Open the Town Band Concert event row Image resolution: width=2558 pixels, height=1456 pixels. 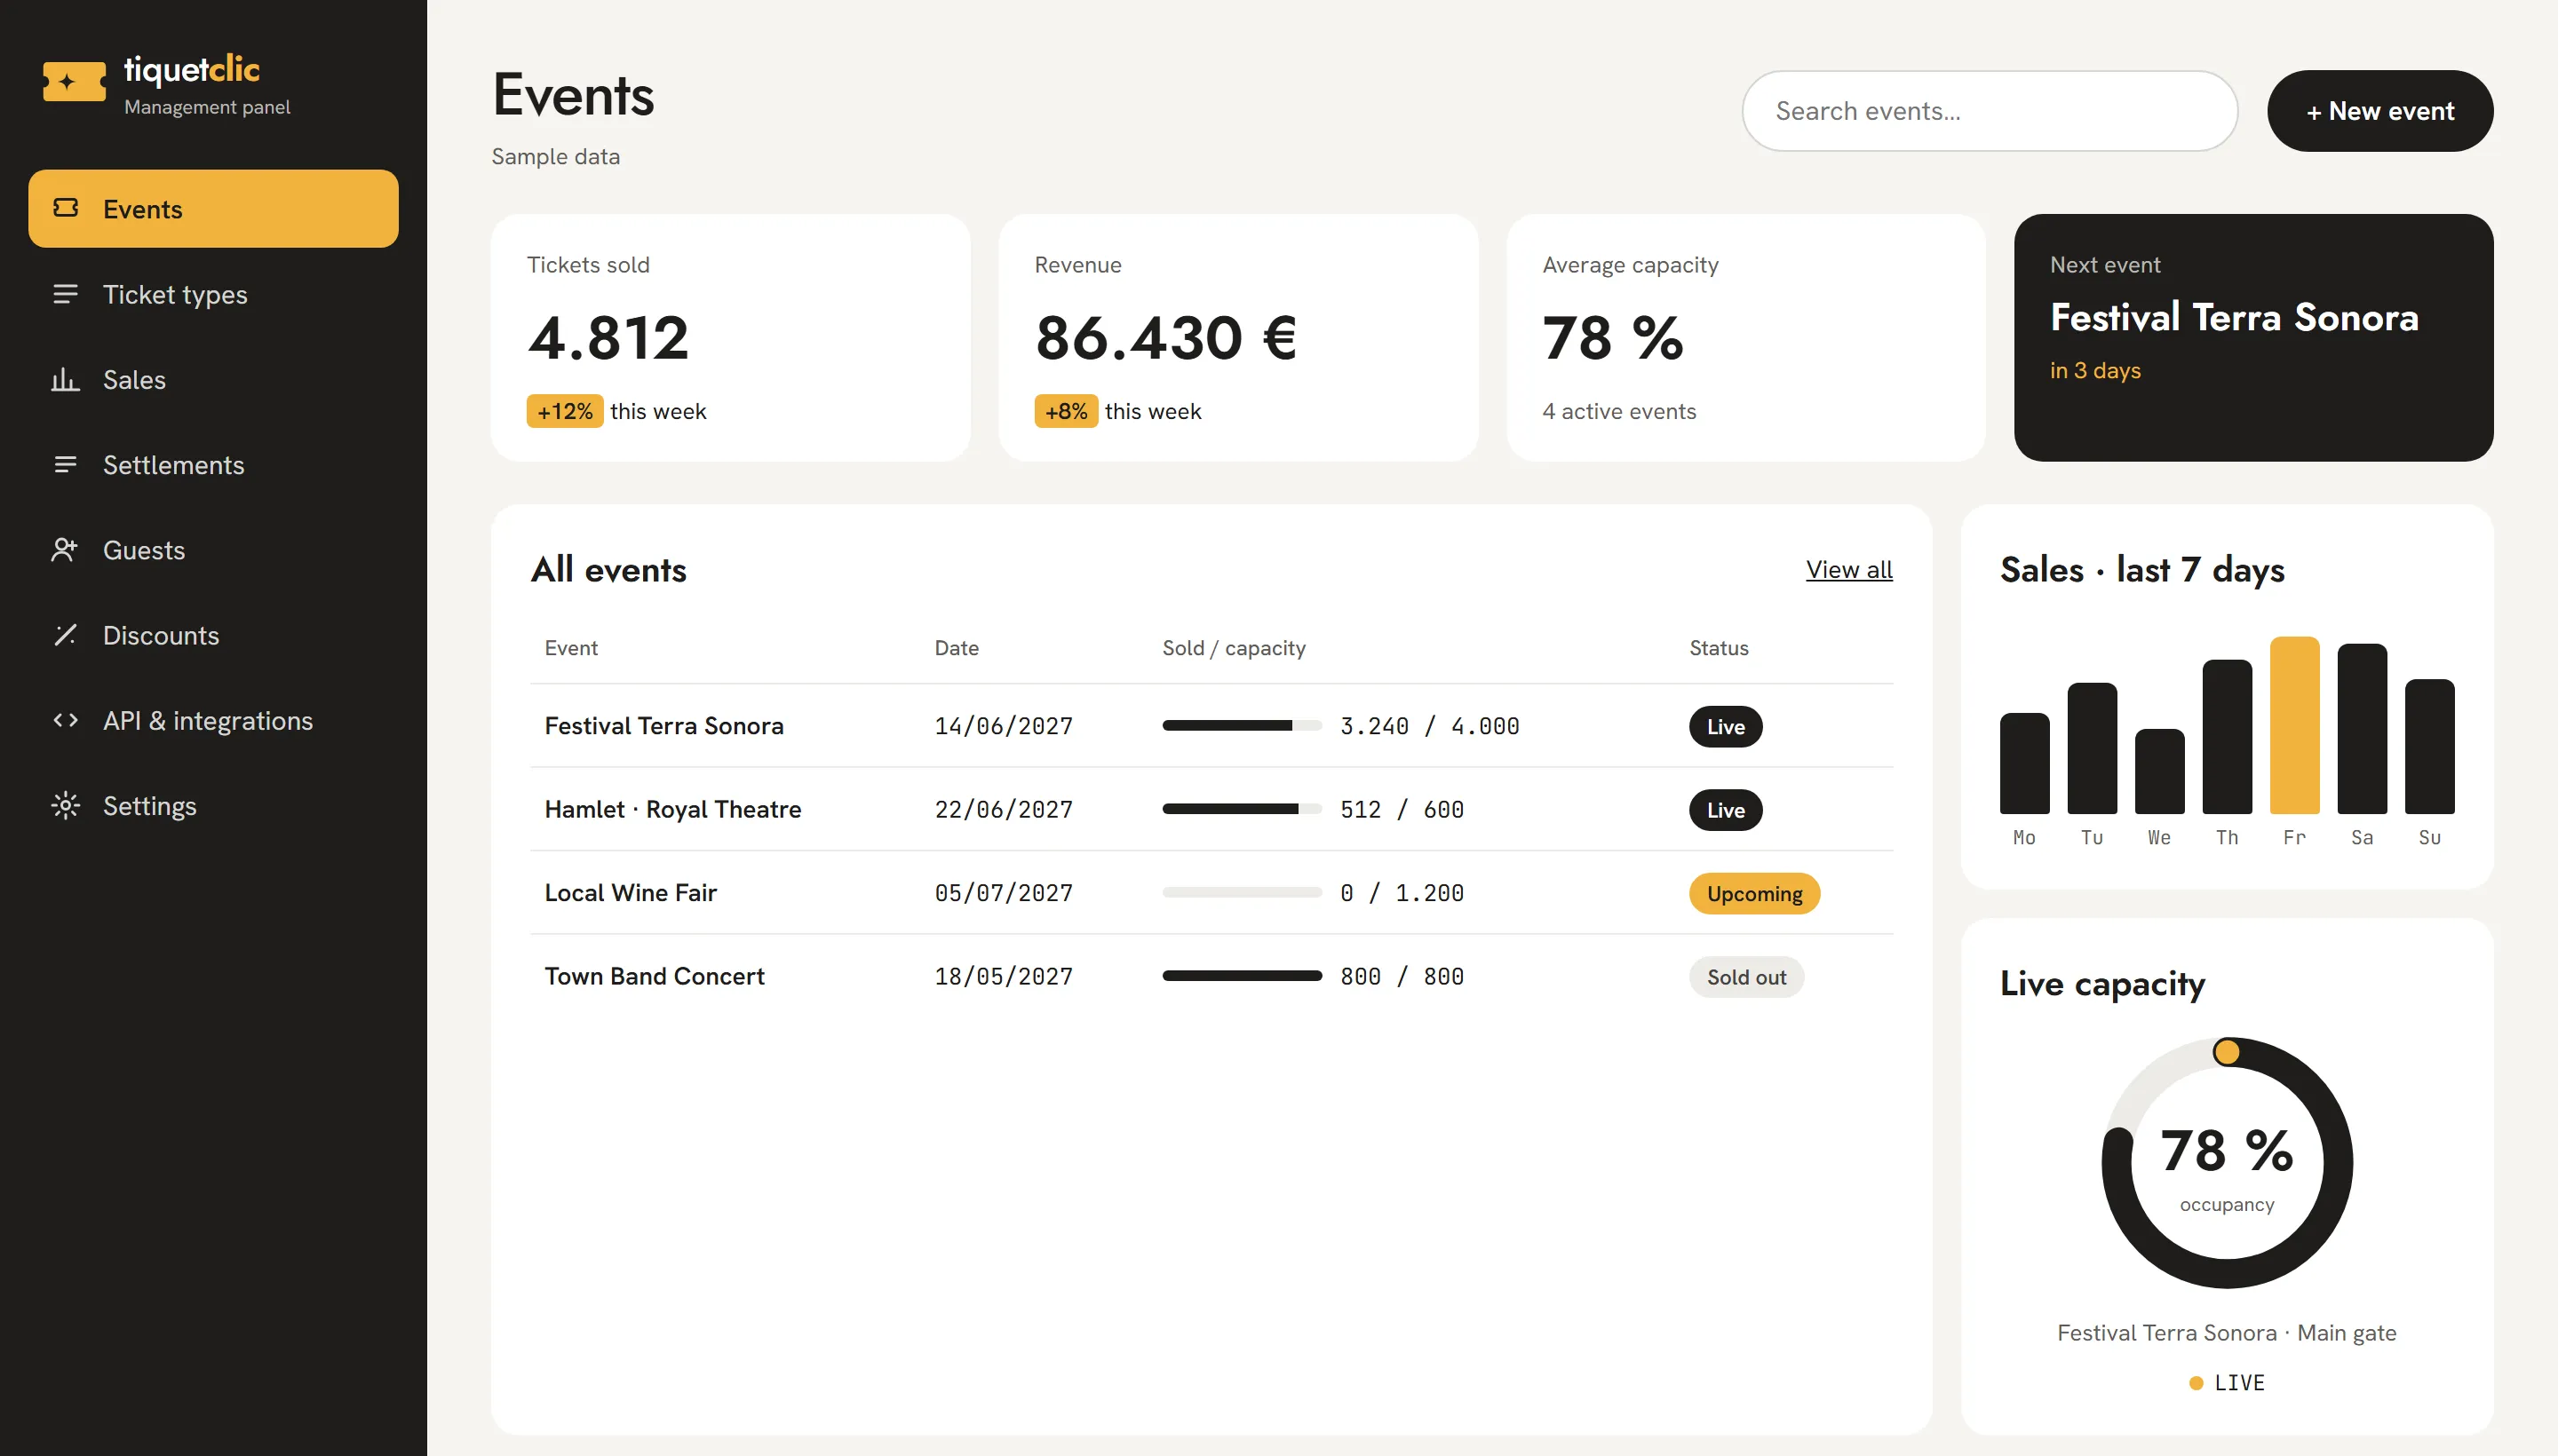[1211, 976]
